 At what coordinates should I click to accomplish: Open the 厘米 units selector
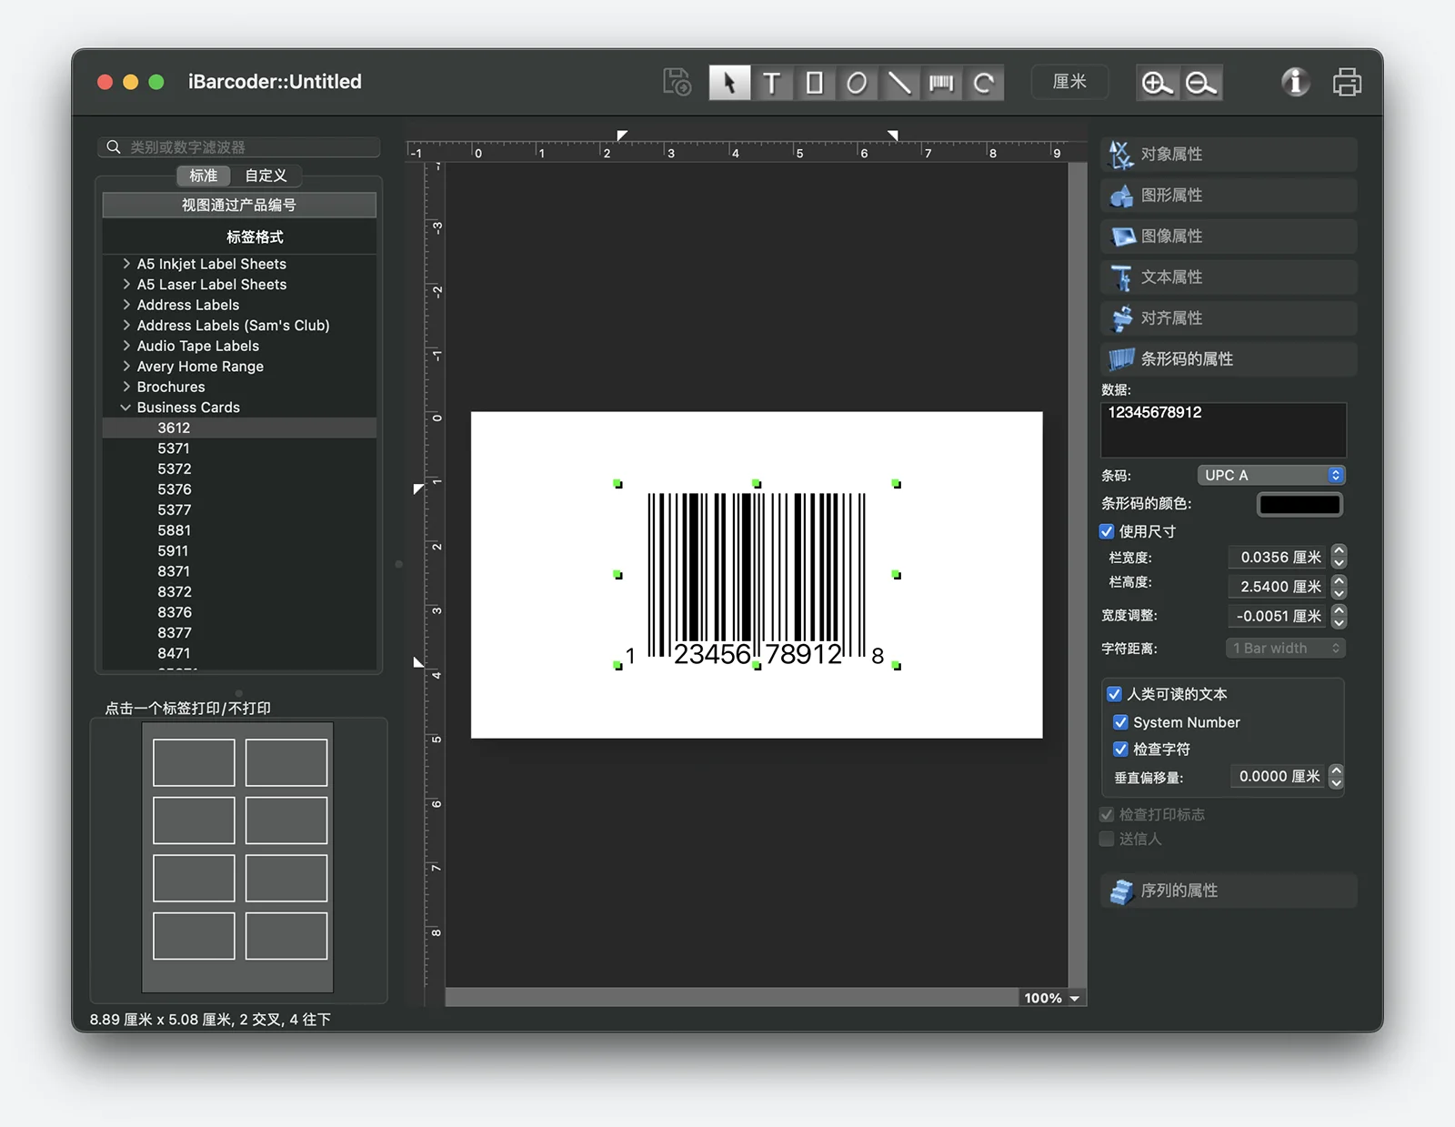point(1069,82)
